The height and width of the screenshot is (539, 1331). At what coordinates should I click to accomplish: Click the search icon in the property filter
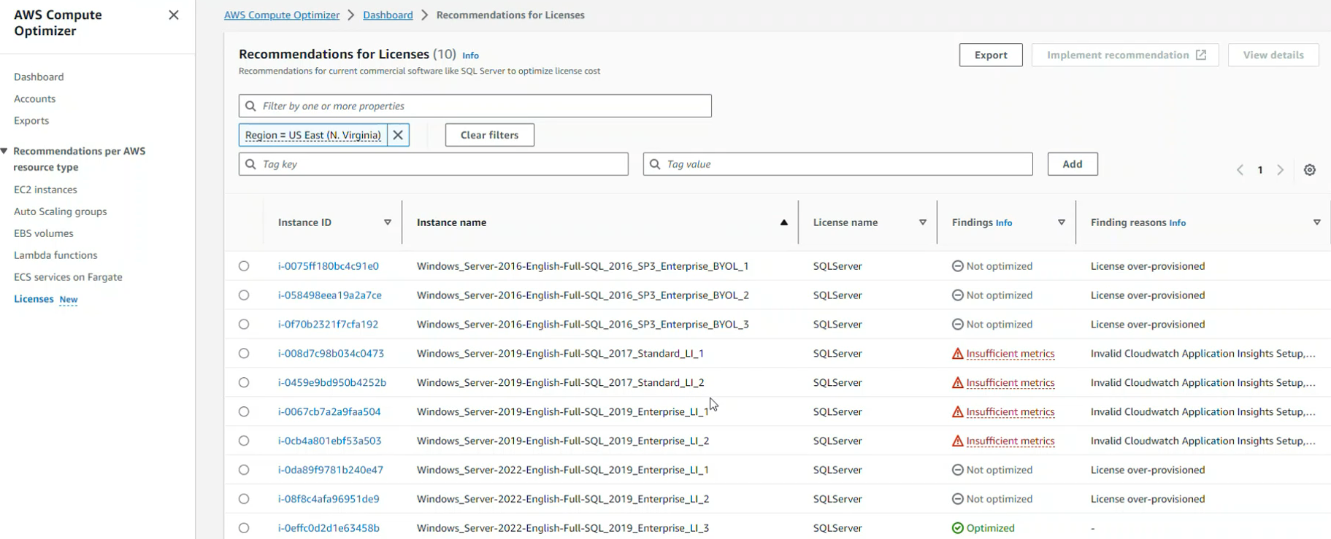pyautogui.click(x=250, y=106)
